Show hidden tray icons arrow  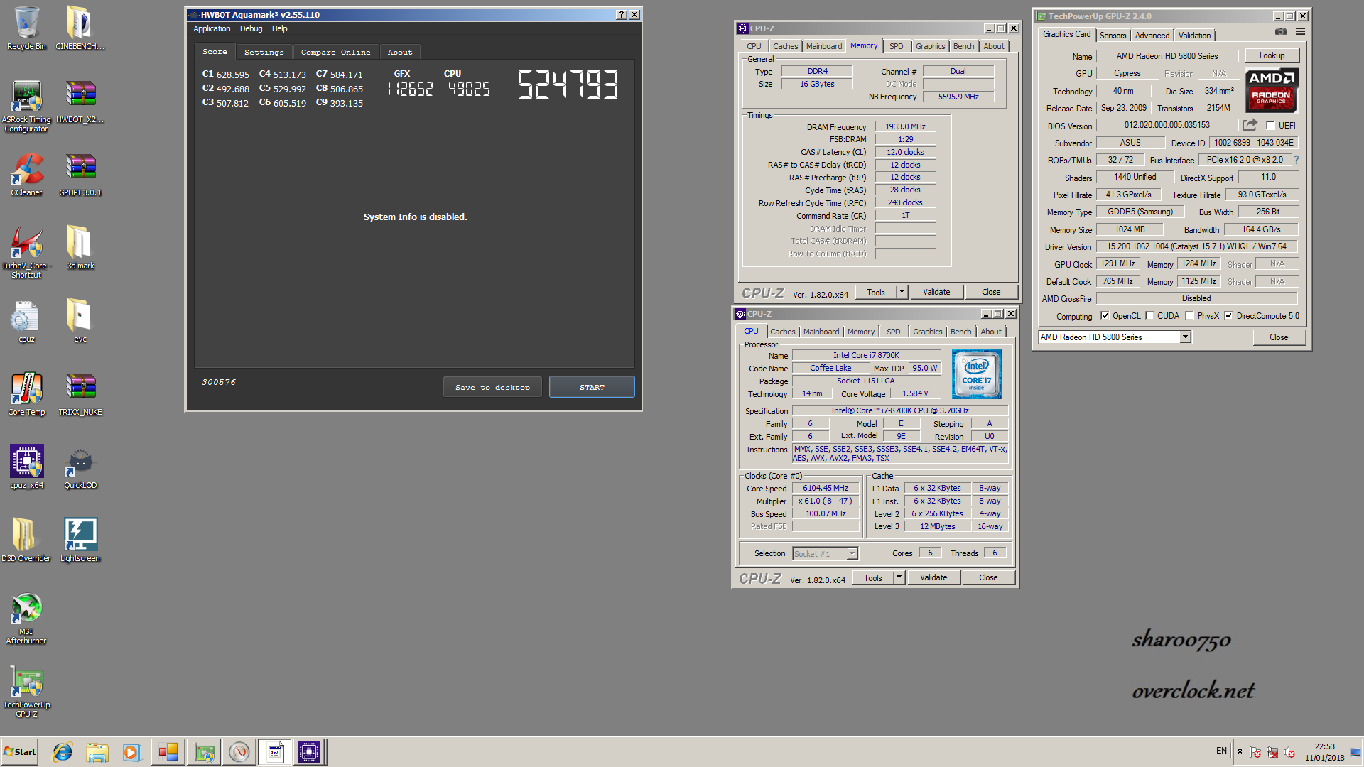click(x=1240, y=751)
